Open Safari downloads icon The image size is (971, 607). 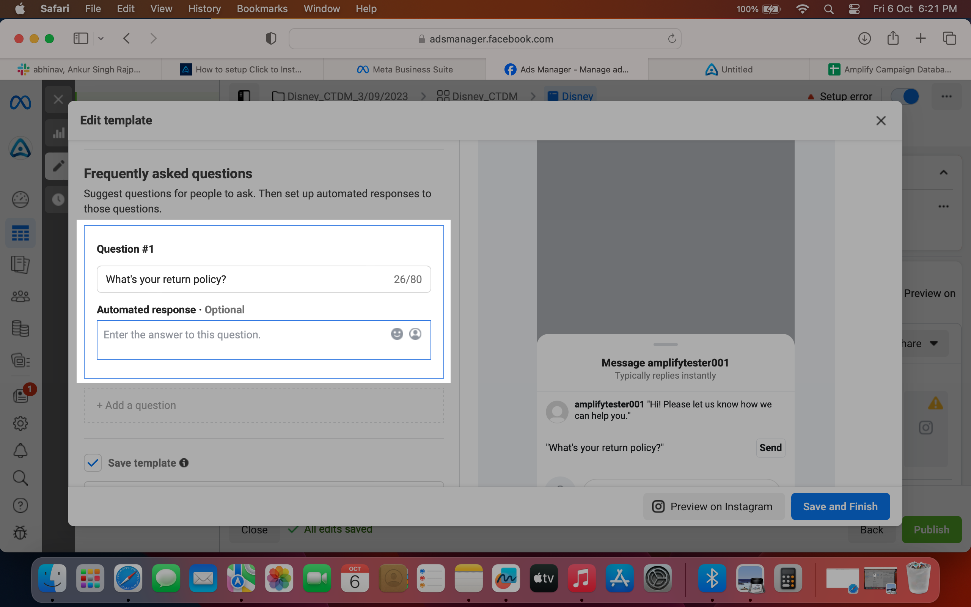point(864,39)
